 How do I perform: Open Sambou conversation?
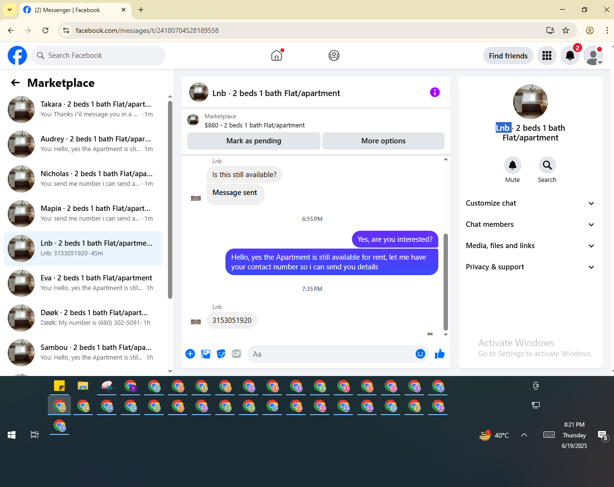point(83,353)
